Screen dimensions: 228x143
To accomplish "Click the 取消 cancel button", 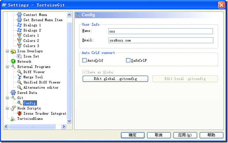I will pyautogui.click(x=158, y=135).
